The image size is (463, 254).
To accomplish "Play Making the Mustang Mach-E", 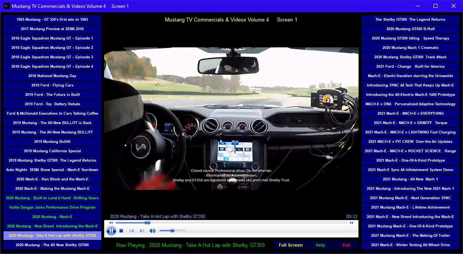I will coord(52,189).
